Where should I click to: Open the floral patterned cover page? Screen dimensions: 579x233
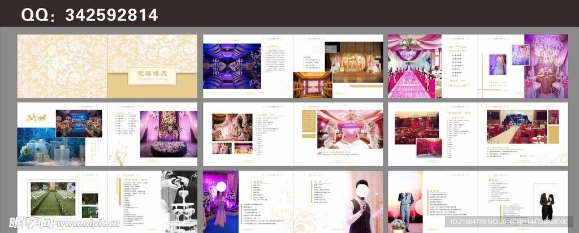pos(62,66)
